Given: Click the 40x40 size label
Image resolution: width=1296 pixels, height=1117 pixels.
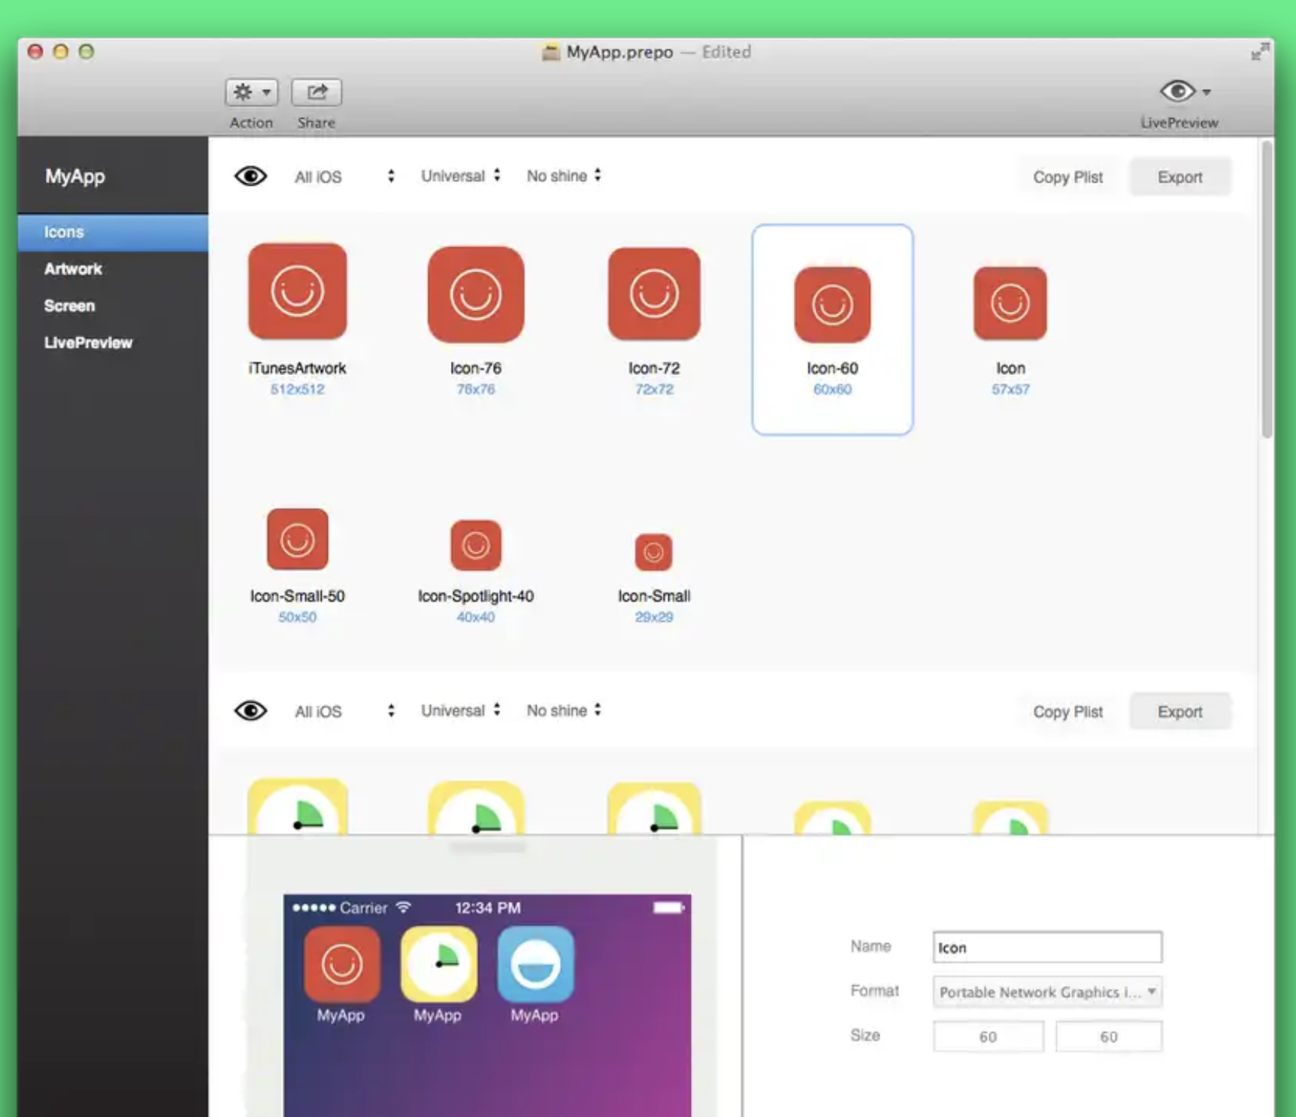Looking at the screenshot, I should (x=476, y=617).
